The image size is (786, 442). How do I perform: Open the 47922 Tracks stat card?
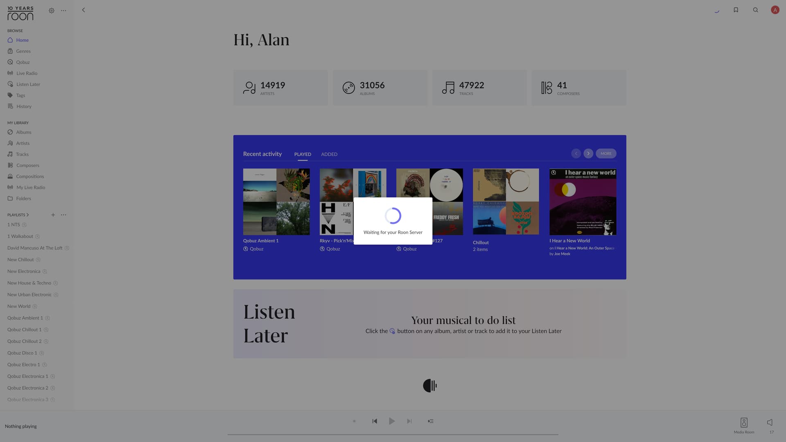pos(479,88)
